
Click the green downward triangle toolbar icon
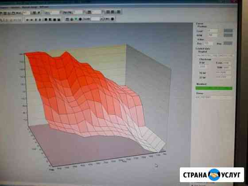click(76, 19)
